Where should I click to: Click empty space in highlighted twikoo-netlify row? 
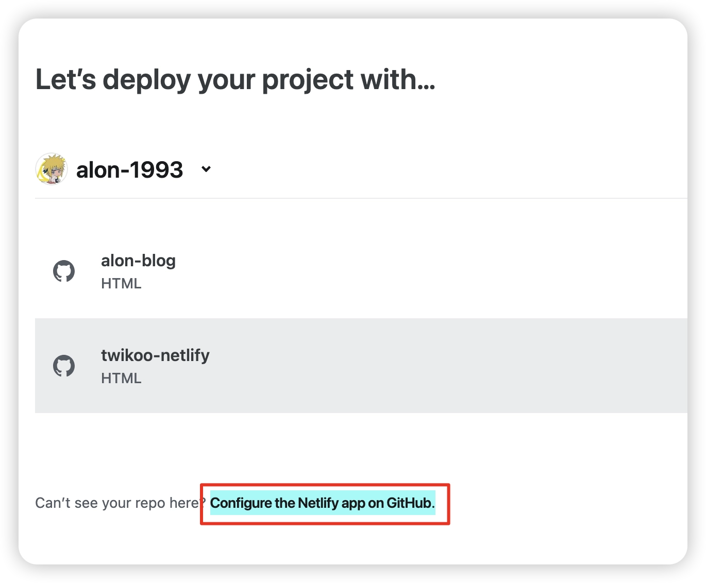(438, 366)
